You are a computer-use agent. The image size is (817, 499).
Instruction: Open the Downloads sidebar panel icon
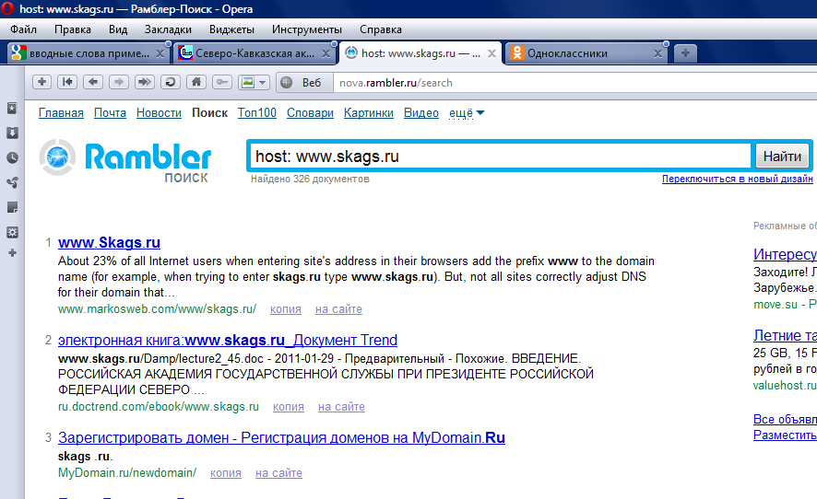tap(12, 133)
